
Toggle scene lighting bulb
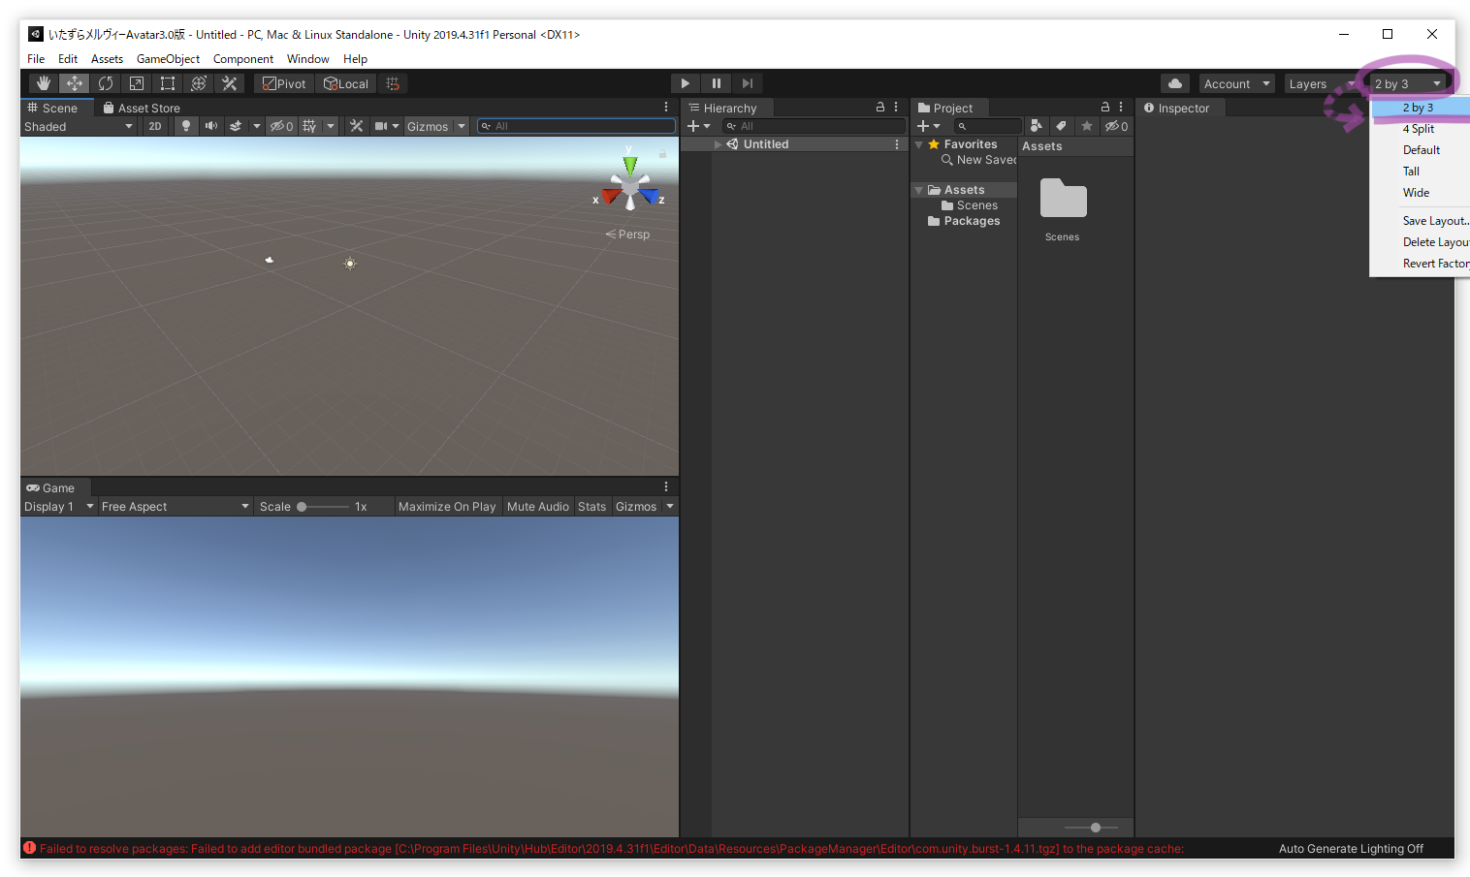point(186,126)
